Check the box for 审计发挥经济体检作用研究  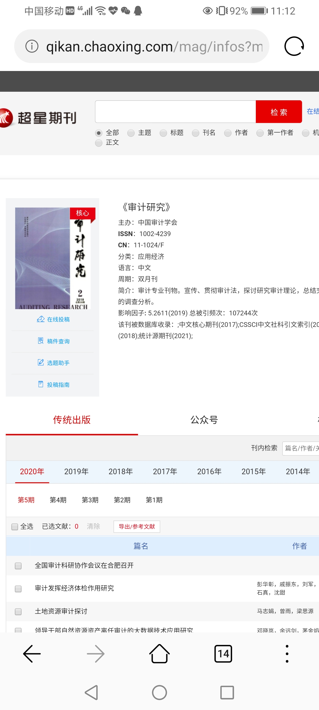click(18, 588)
